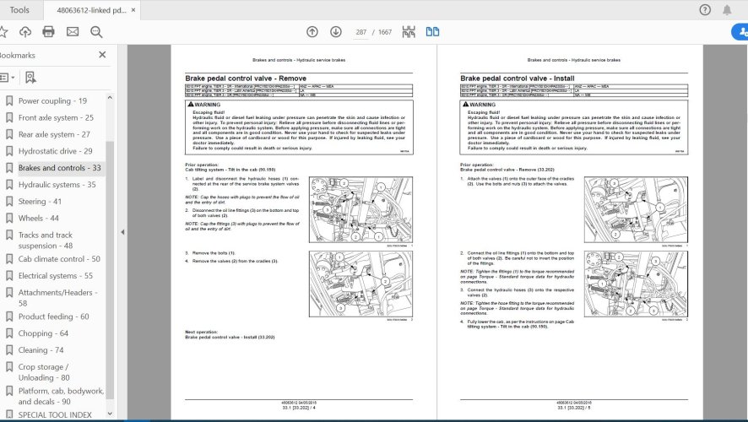Screen dimensions: 748x422
Task: Click heading Brake pedal control valve - Install
Action: click(x=518, y=78)
